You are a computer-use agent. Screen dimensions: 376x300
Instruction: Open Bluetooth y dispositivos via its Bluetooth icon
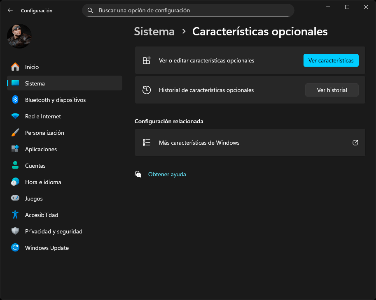15,99
